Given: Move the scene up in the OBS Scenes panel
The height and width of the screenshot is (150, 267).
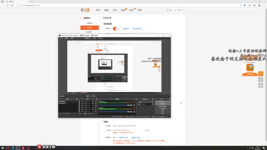Looking at the screenshot, I should point(66,114).
